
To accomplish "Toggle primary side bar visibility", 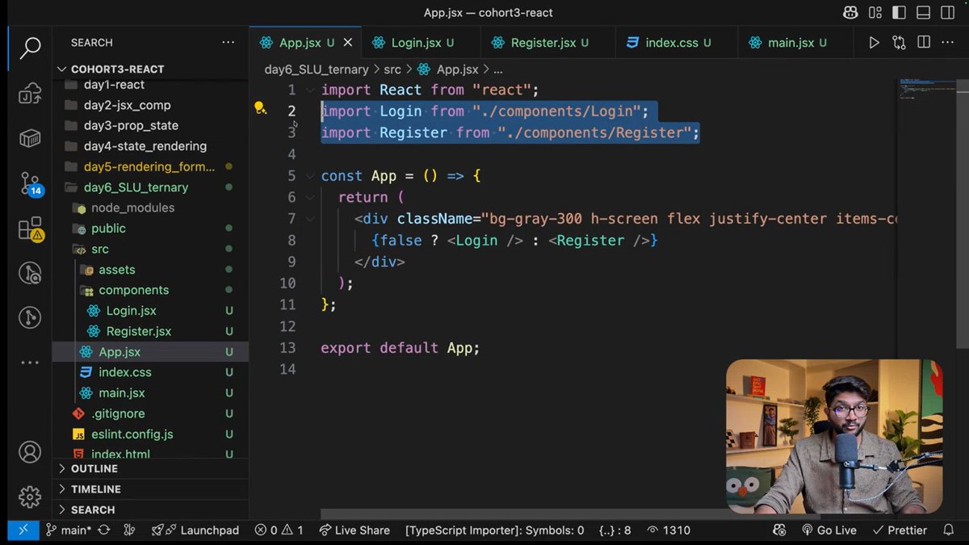I will click(900, 13).
